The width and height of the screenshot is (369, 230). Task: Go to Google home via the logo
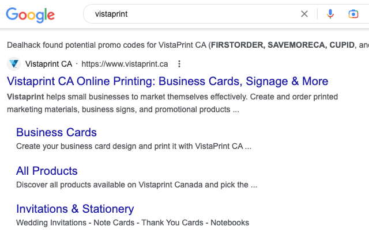coord(31,15)
